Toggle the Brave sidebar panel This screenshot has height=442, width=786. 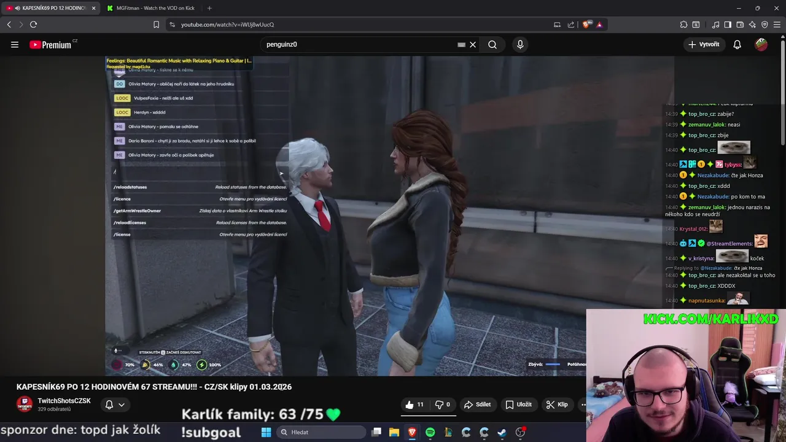[728, 25]
